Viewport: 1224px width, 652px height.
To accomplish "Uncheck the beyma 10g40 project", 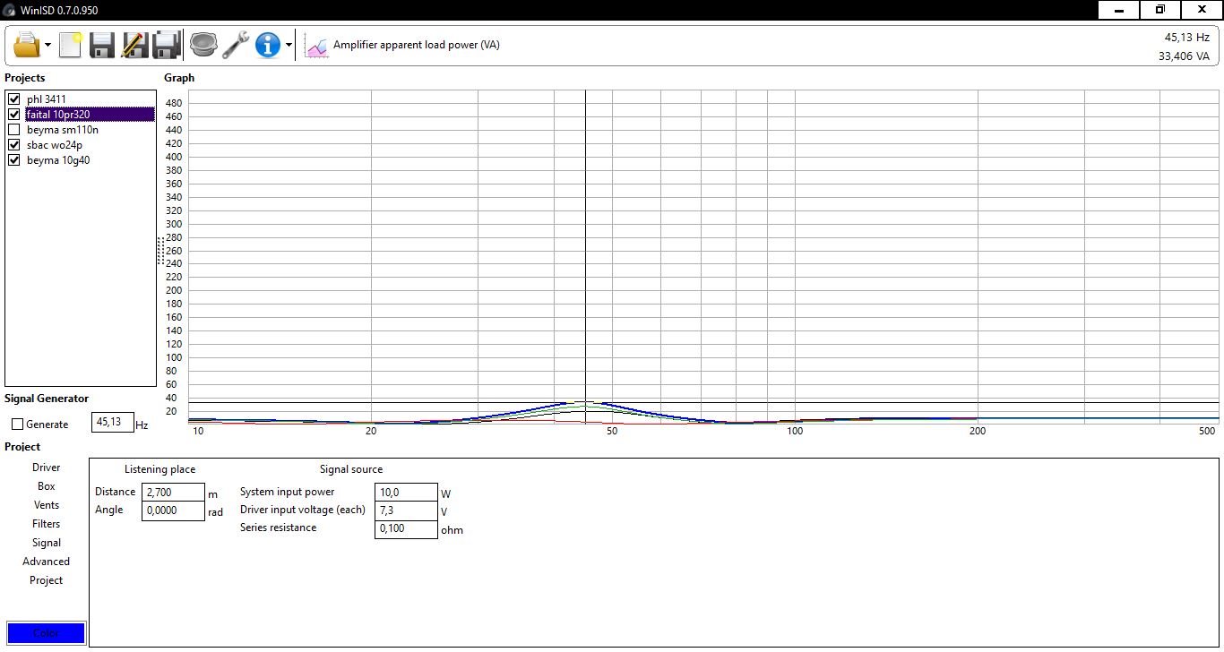I will click(x=13, y=160).
